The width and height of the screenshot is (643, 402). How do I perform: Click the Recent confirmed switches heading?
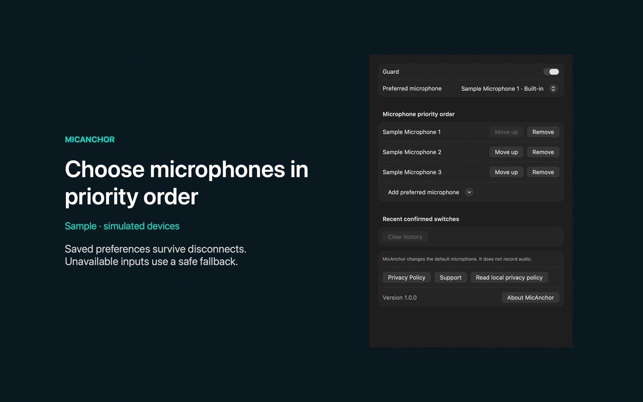(421, 219)
